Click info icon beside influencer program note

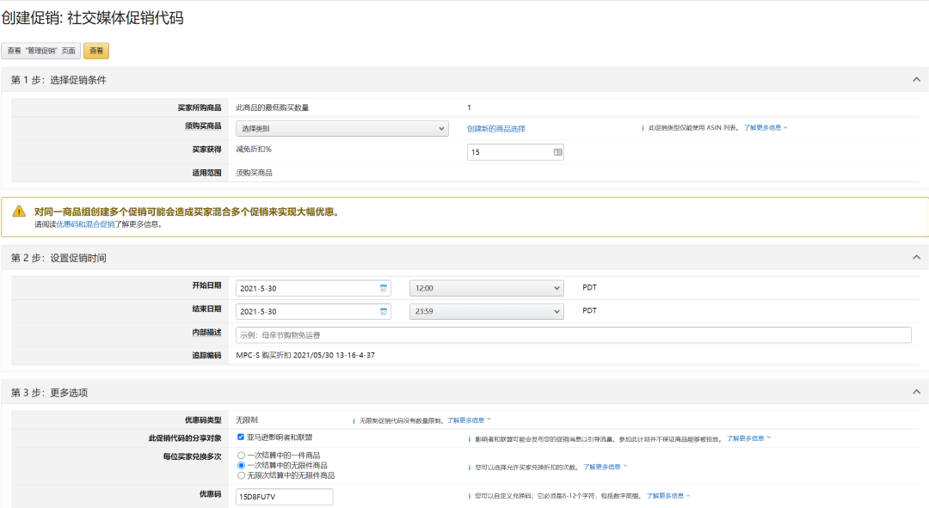pyautogui.click(x=470, y=439)
